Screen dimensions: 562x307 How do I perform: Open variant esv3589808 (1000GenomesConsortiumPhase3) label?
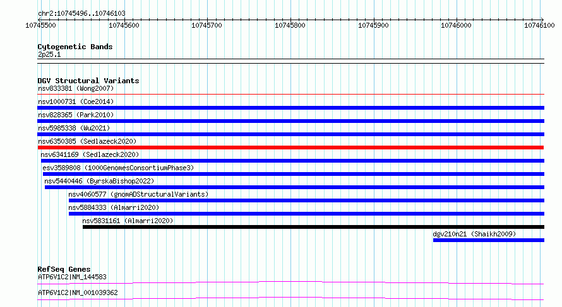point(118,168)
